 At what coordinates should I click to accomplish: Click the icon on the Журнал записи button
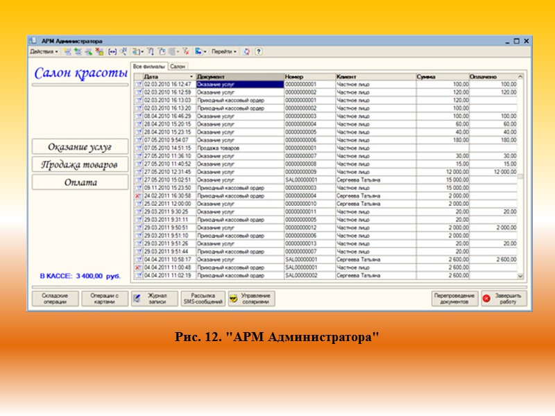[137, 299]
